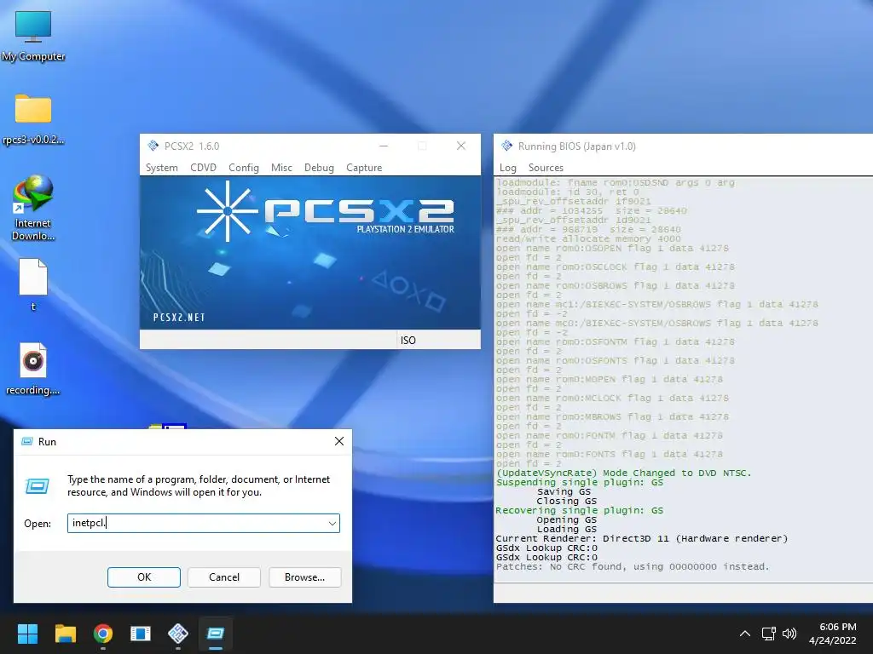Screen dimensions: 873x654
Task: Click the PCSX2 title bar logo icon
Action: click(153, 146)
